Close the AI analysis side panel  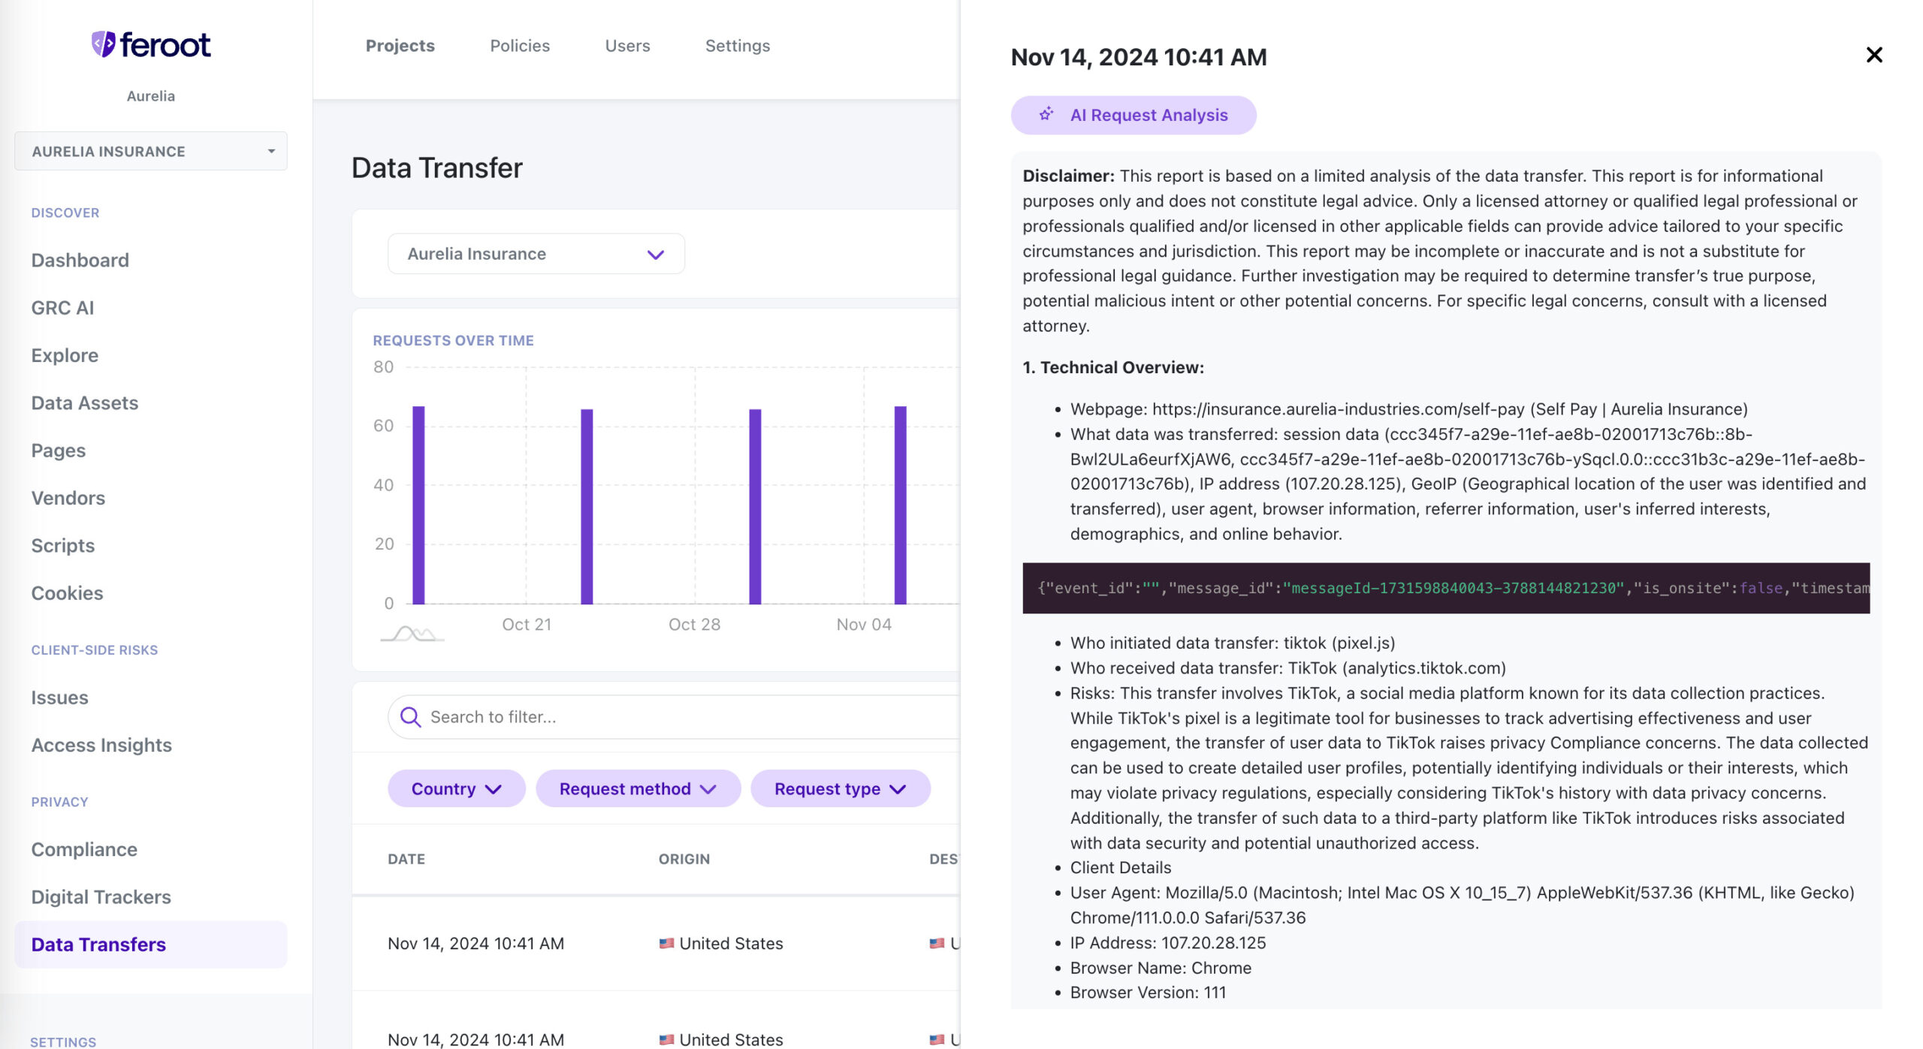point(1873,55)
